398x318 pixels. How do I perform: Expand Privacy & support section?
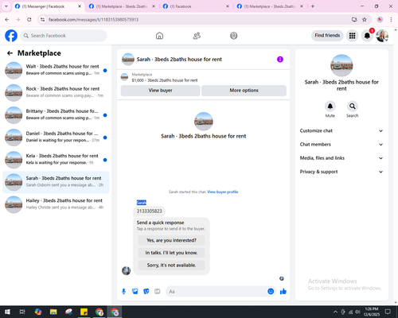pos(341,172)
